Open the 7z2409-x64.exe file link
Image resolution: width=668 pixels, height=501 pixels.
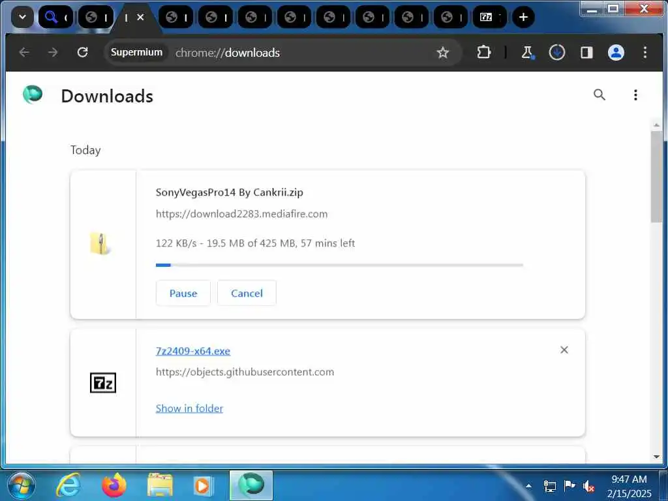coord(193,350)
